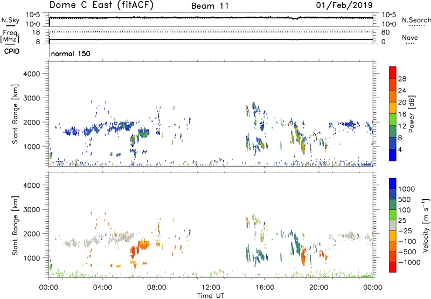The height and width of the screenshot is (299, 431).
Task: Click the 'Freq.' axis label
Action: [11, 33]
